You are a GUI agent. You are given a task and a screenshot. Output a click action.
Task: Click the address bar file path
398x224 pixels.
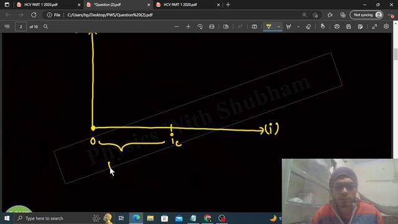click(x=110, y=15)
